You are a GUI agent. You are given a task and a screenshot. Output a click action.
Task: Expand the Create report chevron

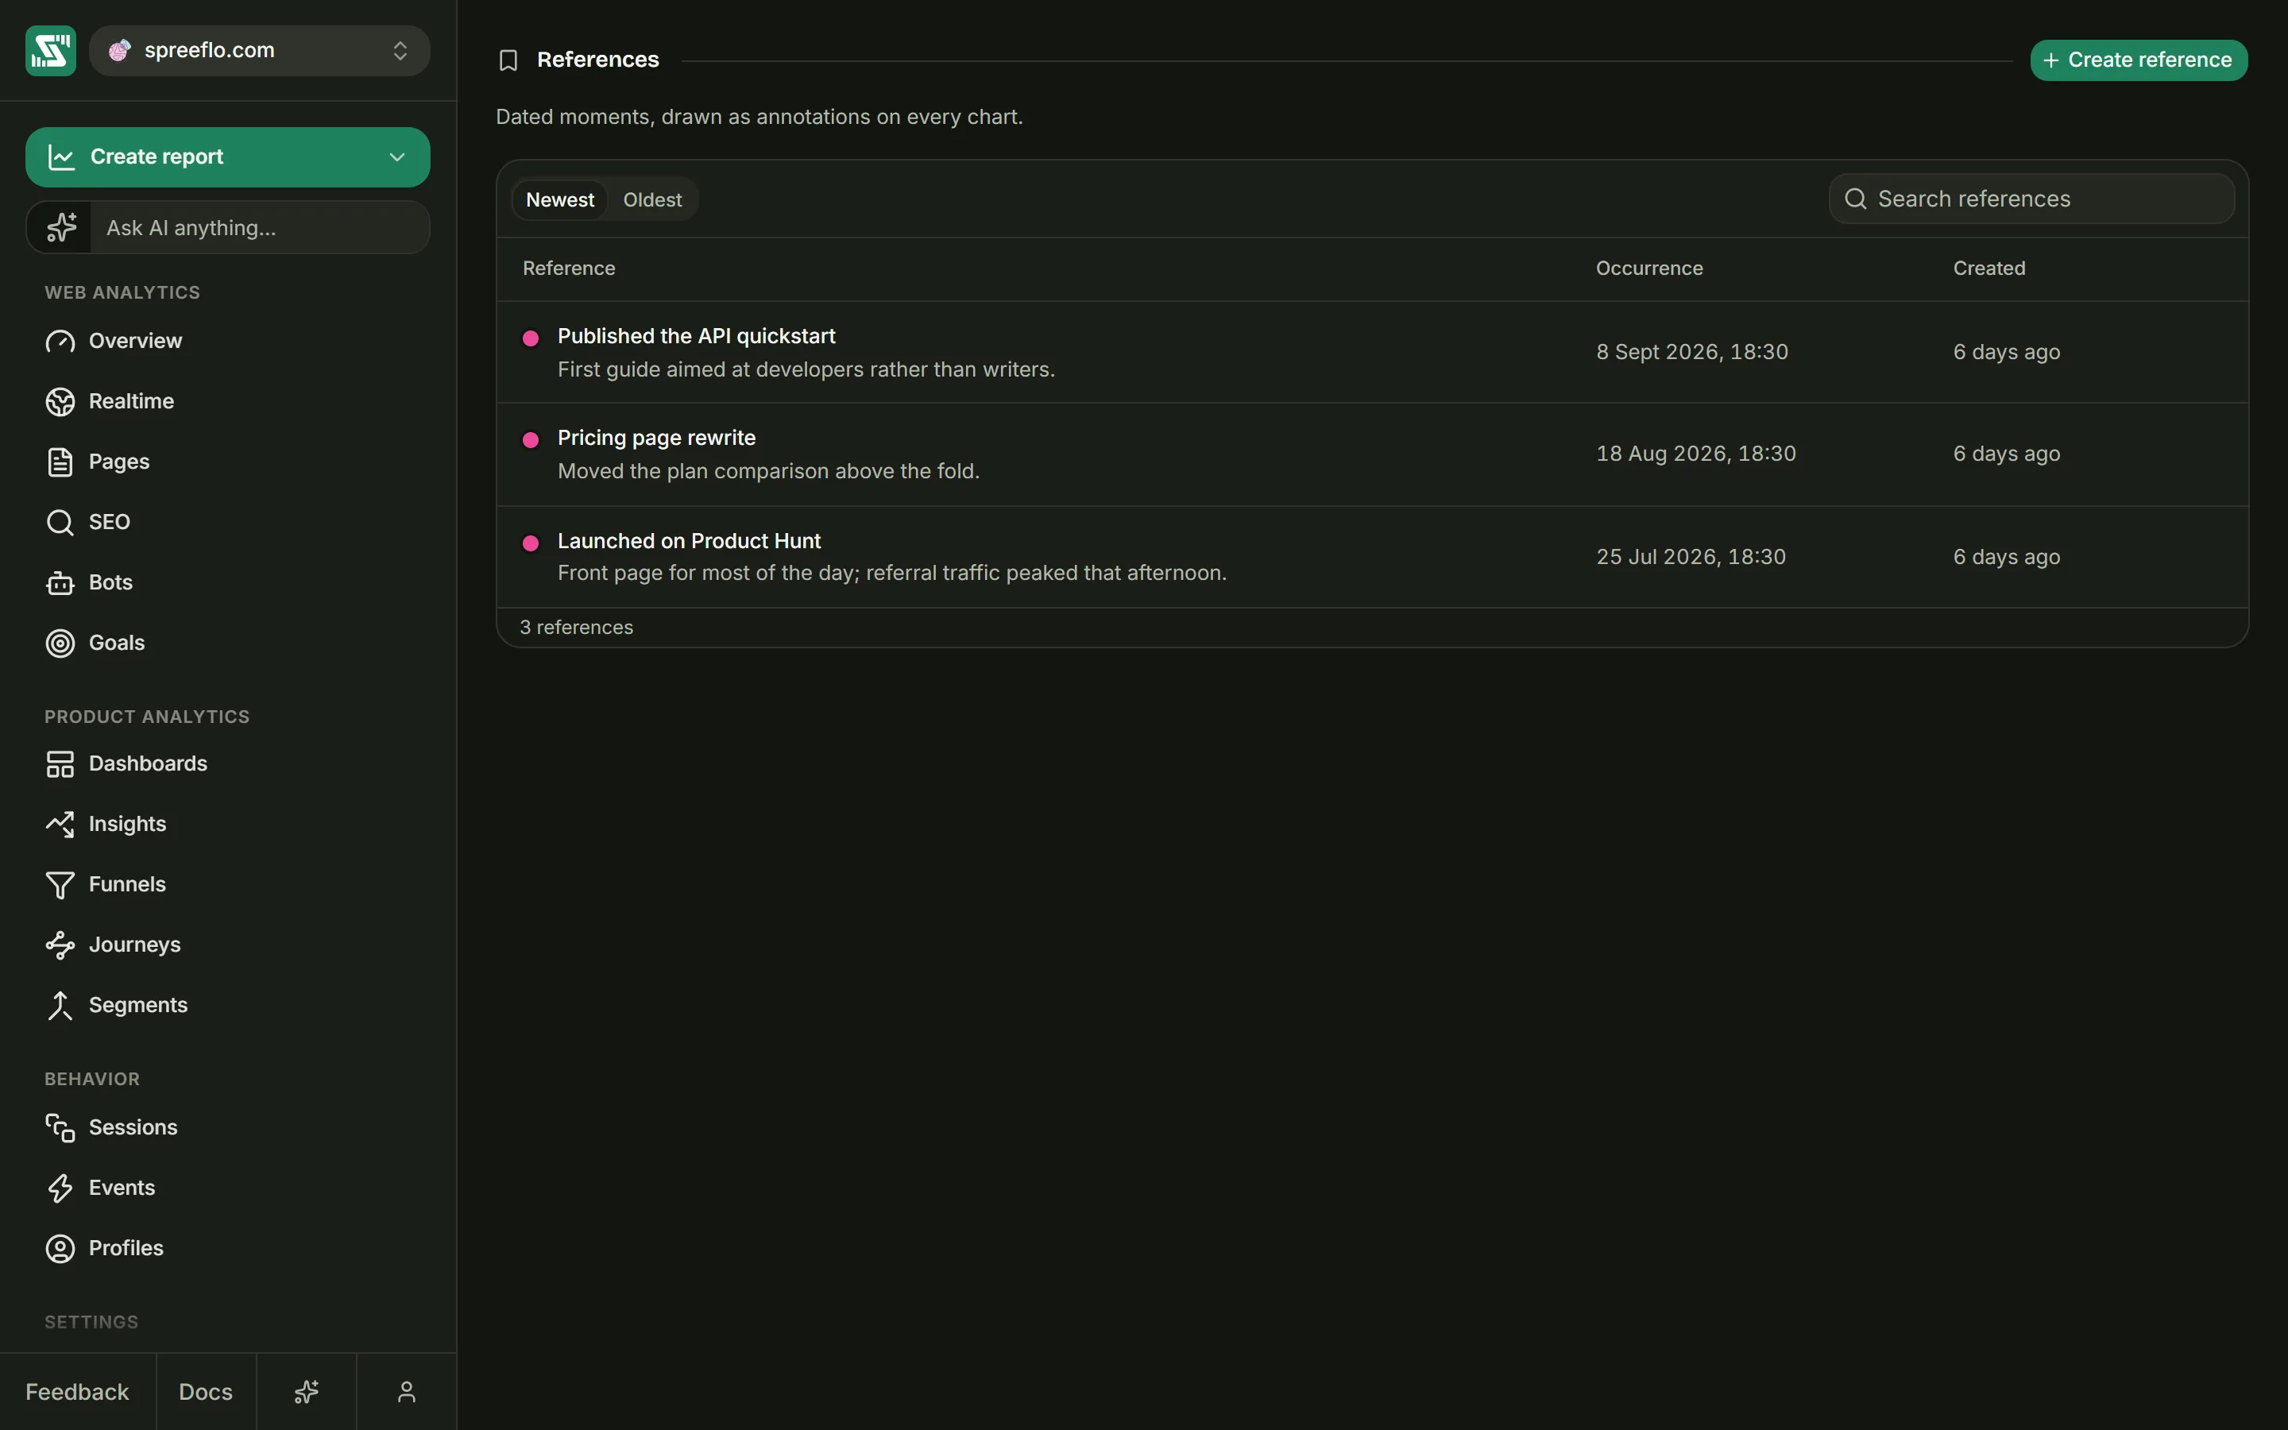click(x=397, y=157)
